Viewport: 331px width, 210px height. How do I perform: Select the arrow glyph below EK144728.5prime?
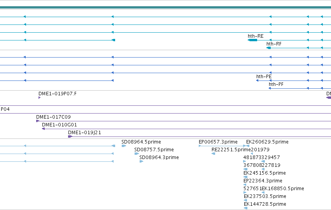pyautogui.click(x=245, y=208)
